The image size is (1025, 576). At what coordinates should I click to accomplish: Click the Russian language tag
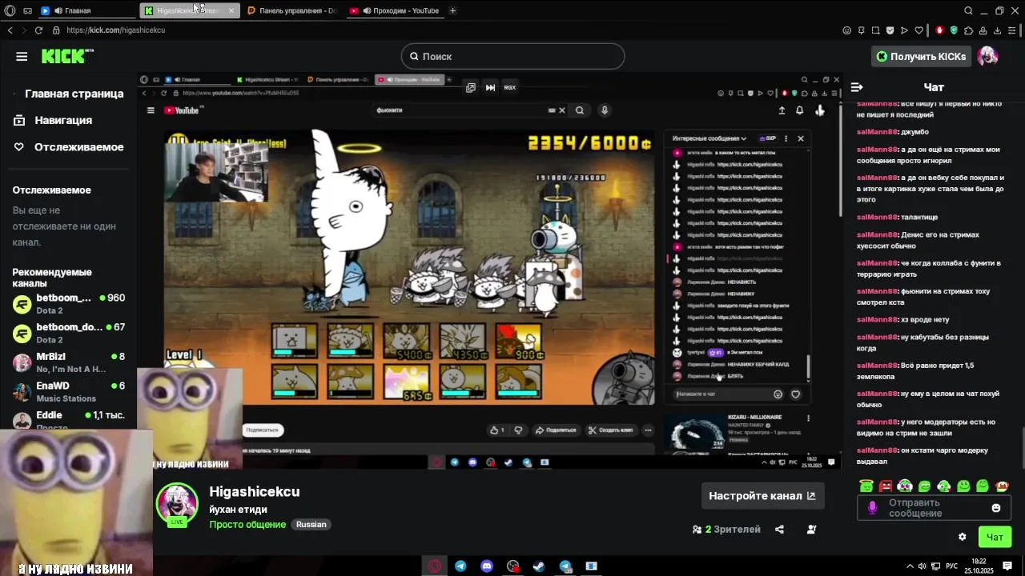coord(312,525)
